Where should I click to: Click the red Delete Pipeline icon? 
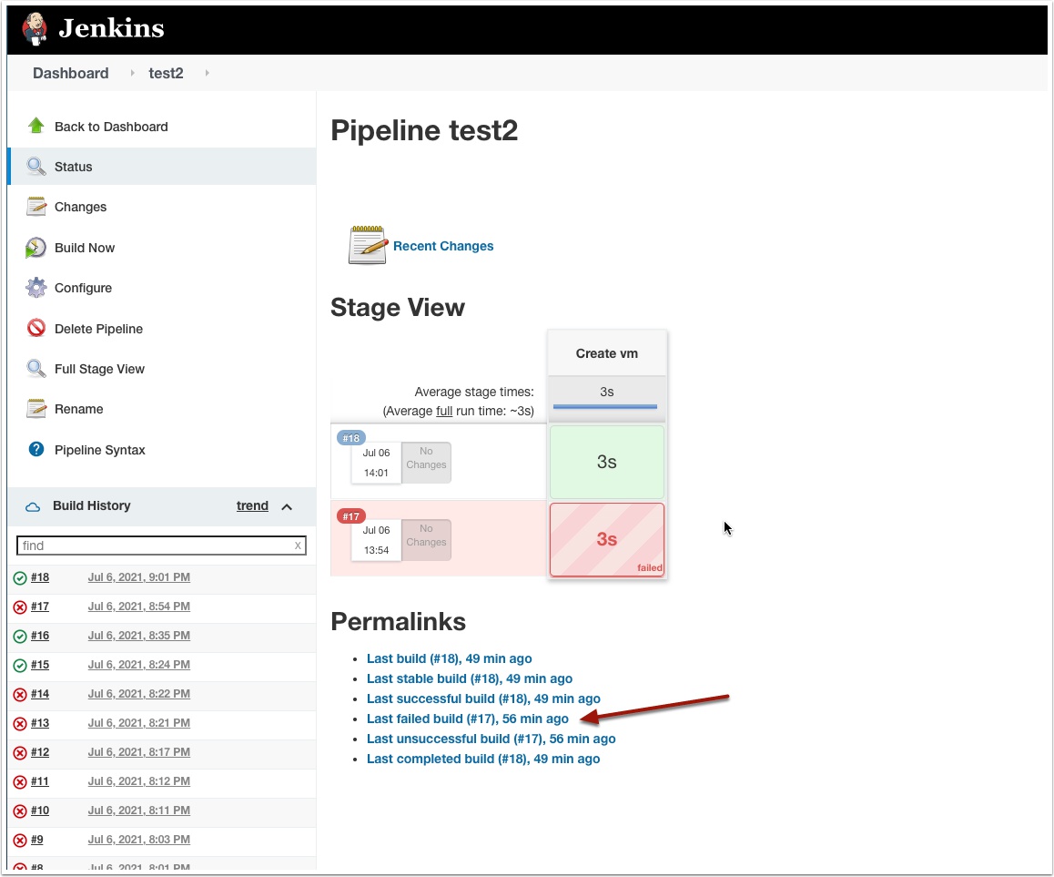36,328
